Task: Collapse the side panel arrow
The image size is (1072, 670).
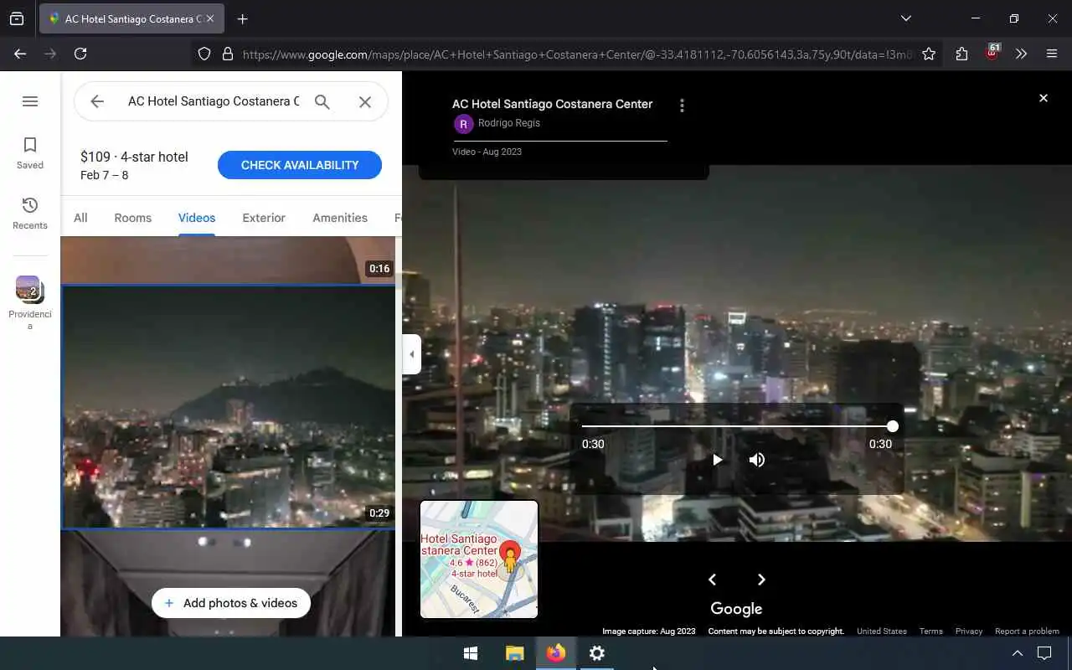Action: coord(411,354)
